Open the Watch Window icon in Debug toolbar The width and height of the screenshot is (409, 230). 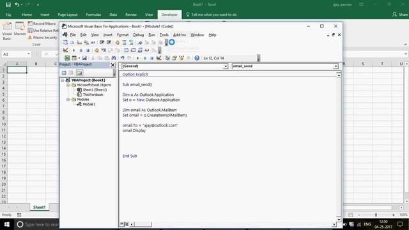point(140,50)
